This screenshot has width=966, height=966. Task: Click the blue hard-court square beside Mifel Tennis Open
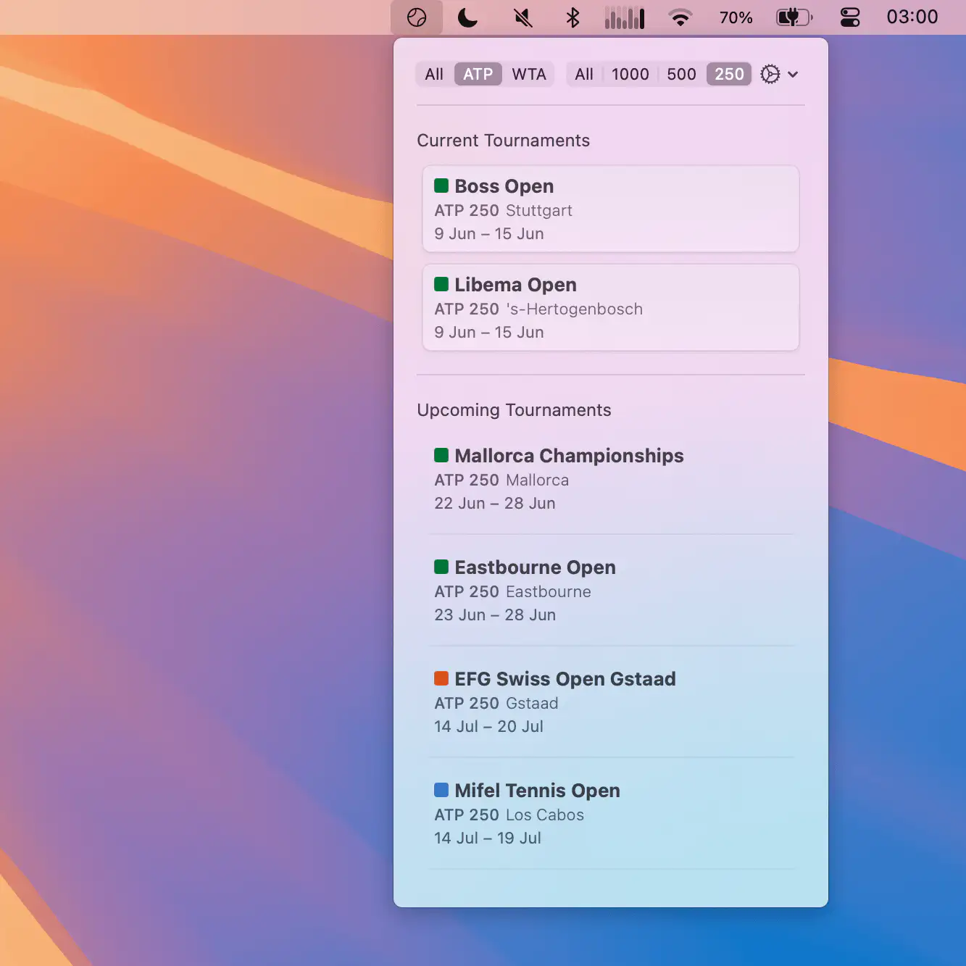tap(441, 790)
